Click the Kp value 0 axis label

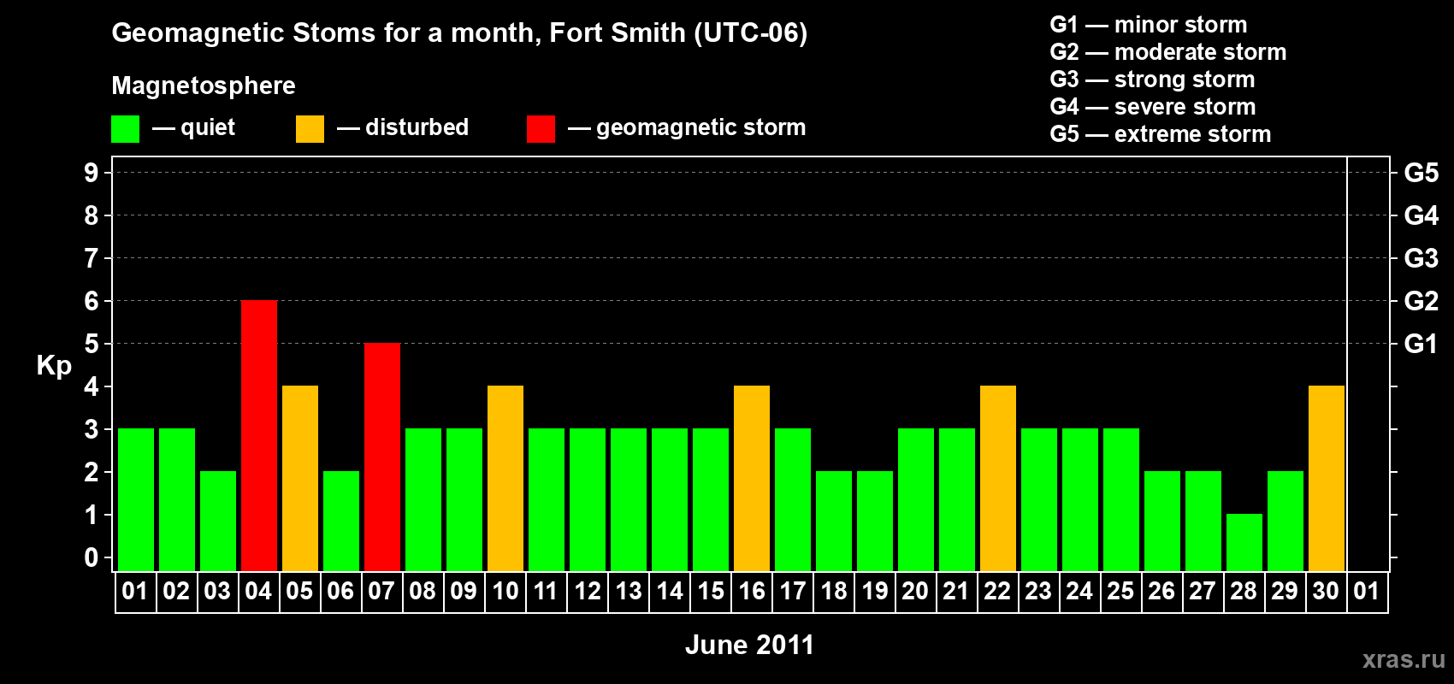(92, 557)
